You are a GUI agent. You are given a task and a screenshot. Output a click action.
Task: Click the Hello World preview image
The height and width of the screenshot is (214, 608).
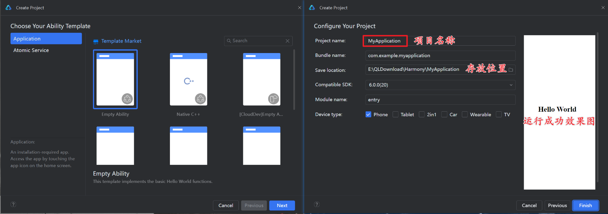[559, 112]
